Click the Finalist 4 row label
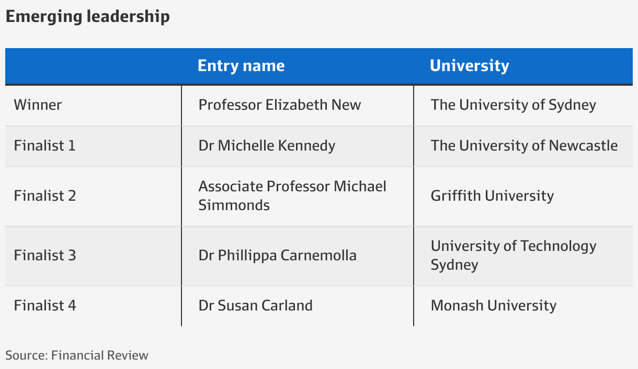638x369 pixels. [x=45, y=305]
